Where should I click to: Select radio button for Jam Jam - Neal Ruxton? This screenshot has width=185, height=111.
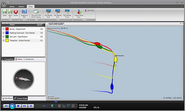3,37
